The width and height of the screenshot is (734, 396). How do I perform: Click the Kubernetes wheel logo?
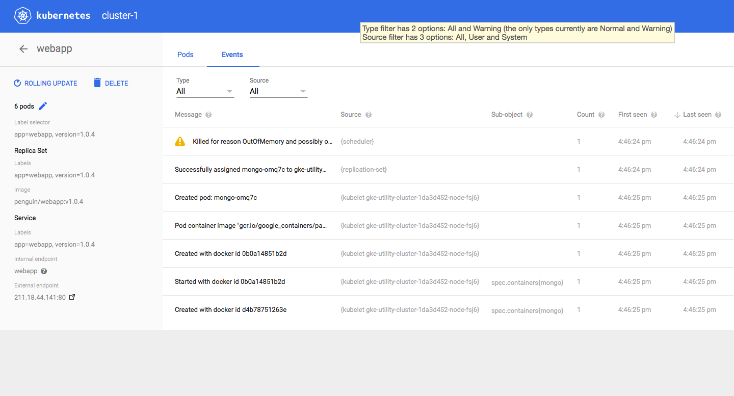point(22,15)
